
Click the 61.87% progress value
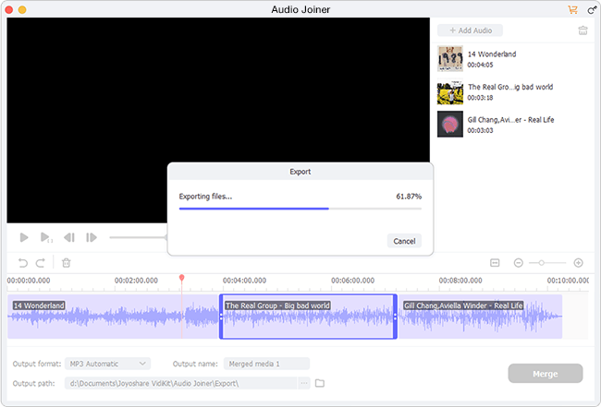[x=409, y=197]
